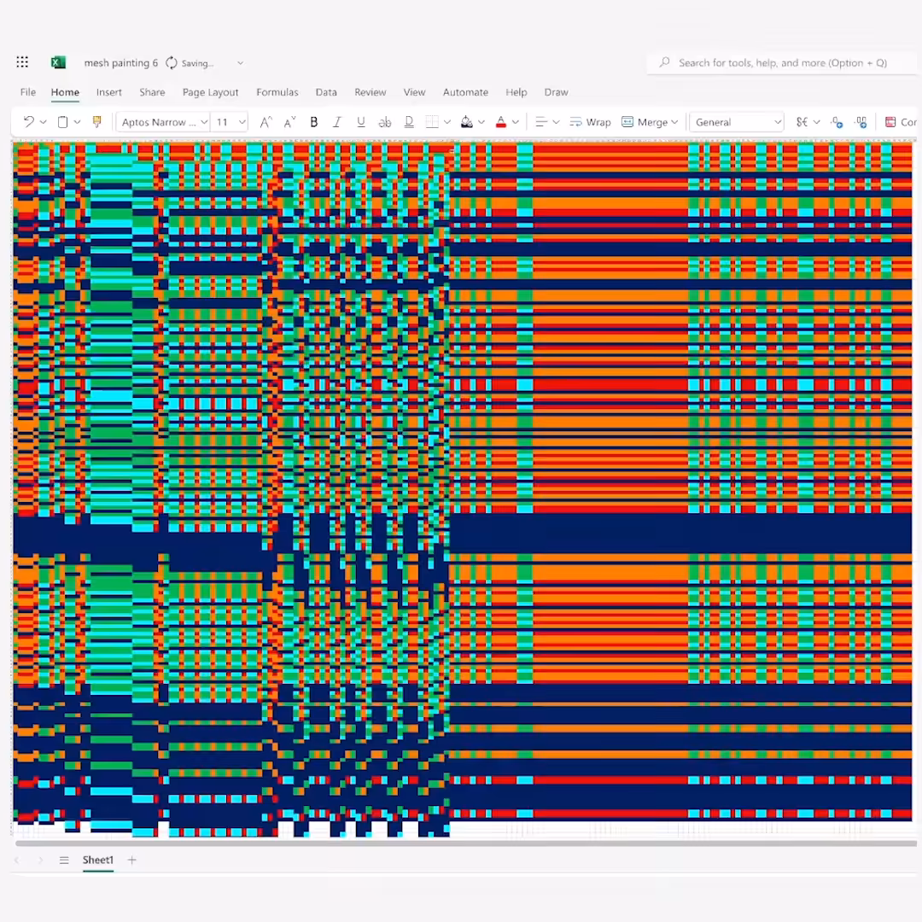Viewport: 922px width, 922px height.
Task: Toggle strikethrough formatting
Action: click(x=384, y=122)
